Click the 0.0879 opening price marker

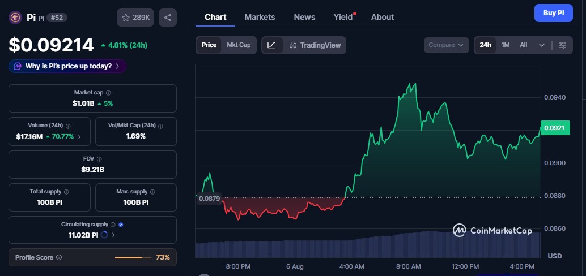(209, 199)
